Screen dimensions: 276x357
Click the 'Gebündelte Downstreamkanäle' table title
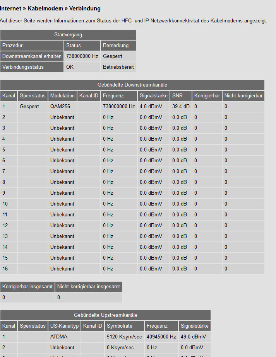point(132,85)
